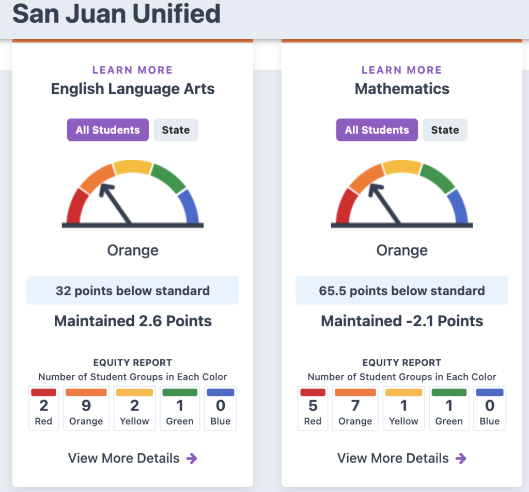Switch Mathematics view to State
This screenshot has width=529, height=492.
pos(445,130)
